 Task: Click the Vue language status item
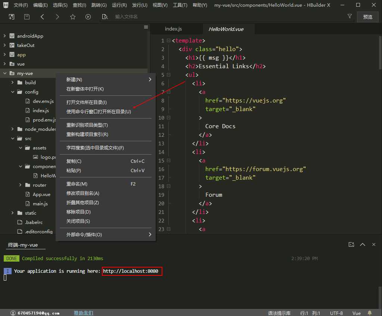tap(356, 313)
